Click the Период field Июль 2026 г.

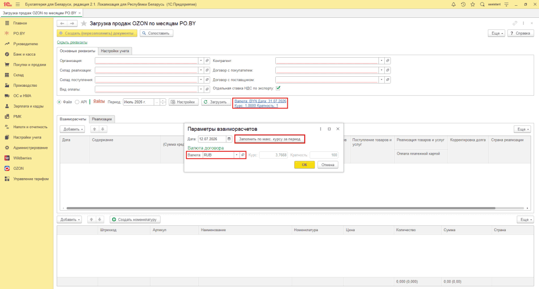[x=138, y=102]
